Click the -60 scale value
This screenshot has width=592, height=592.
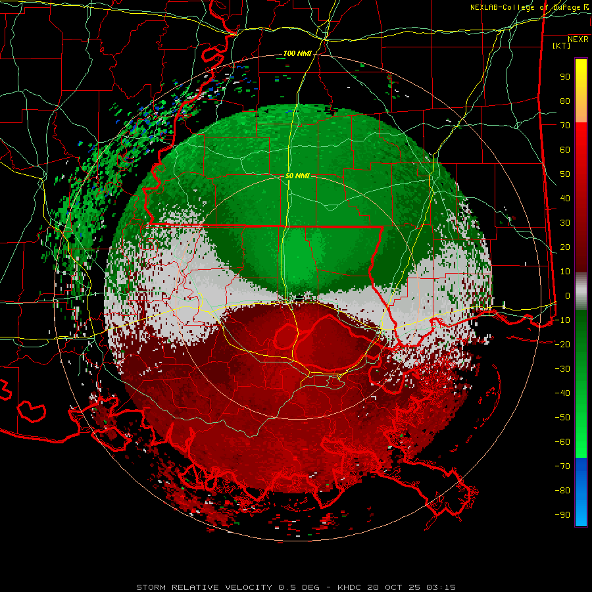pyautogui.click(x=562, y=442)
